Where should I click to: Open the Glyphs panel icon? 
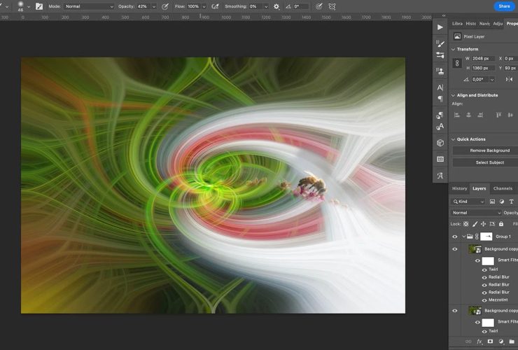click(x=440, y=176)
